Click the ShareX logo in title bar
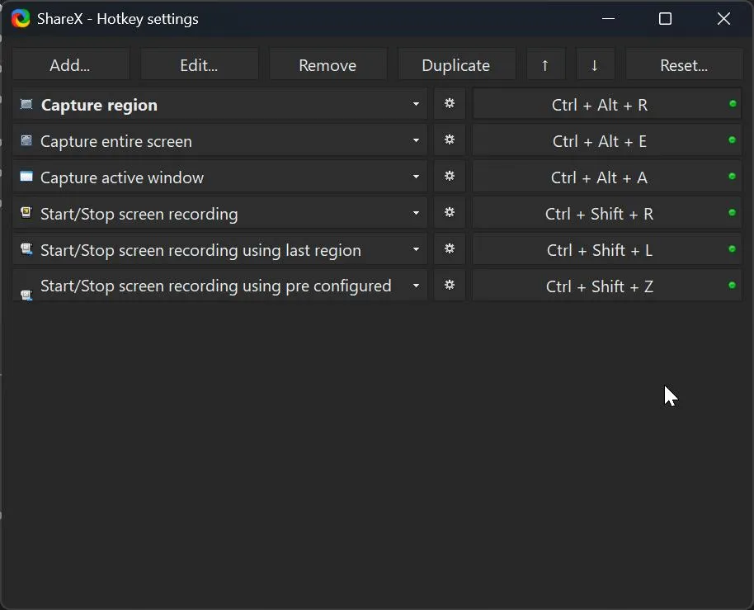Image resolution: width=754 pixels, height=610 pixels. 21,19
